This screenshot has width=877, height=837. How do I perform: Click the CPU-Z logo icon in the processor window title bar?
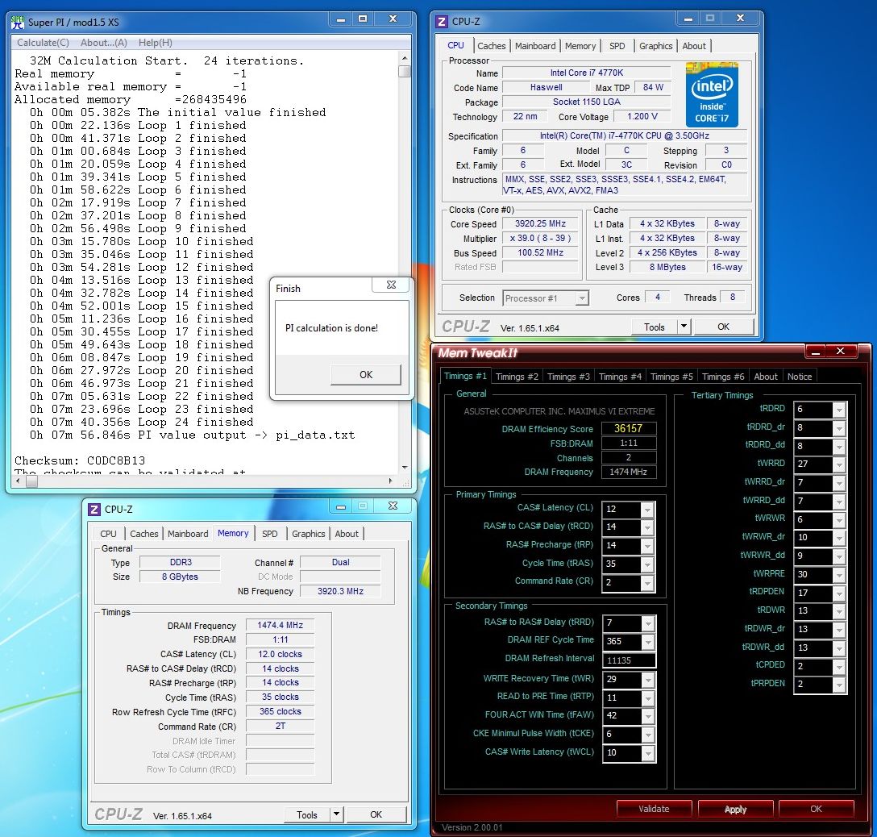[441, 22]
